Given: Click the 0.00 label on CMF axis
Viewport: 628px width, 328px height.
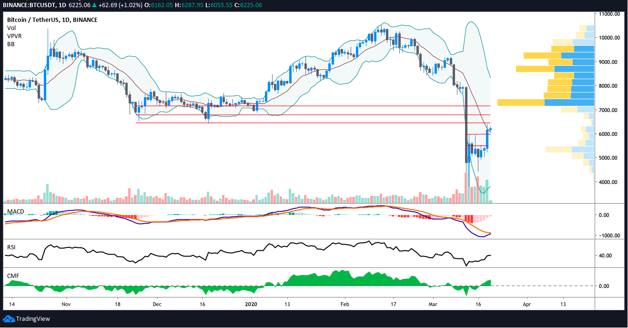Looking at the screenshot, I should (604, 286).
